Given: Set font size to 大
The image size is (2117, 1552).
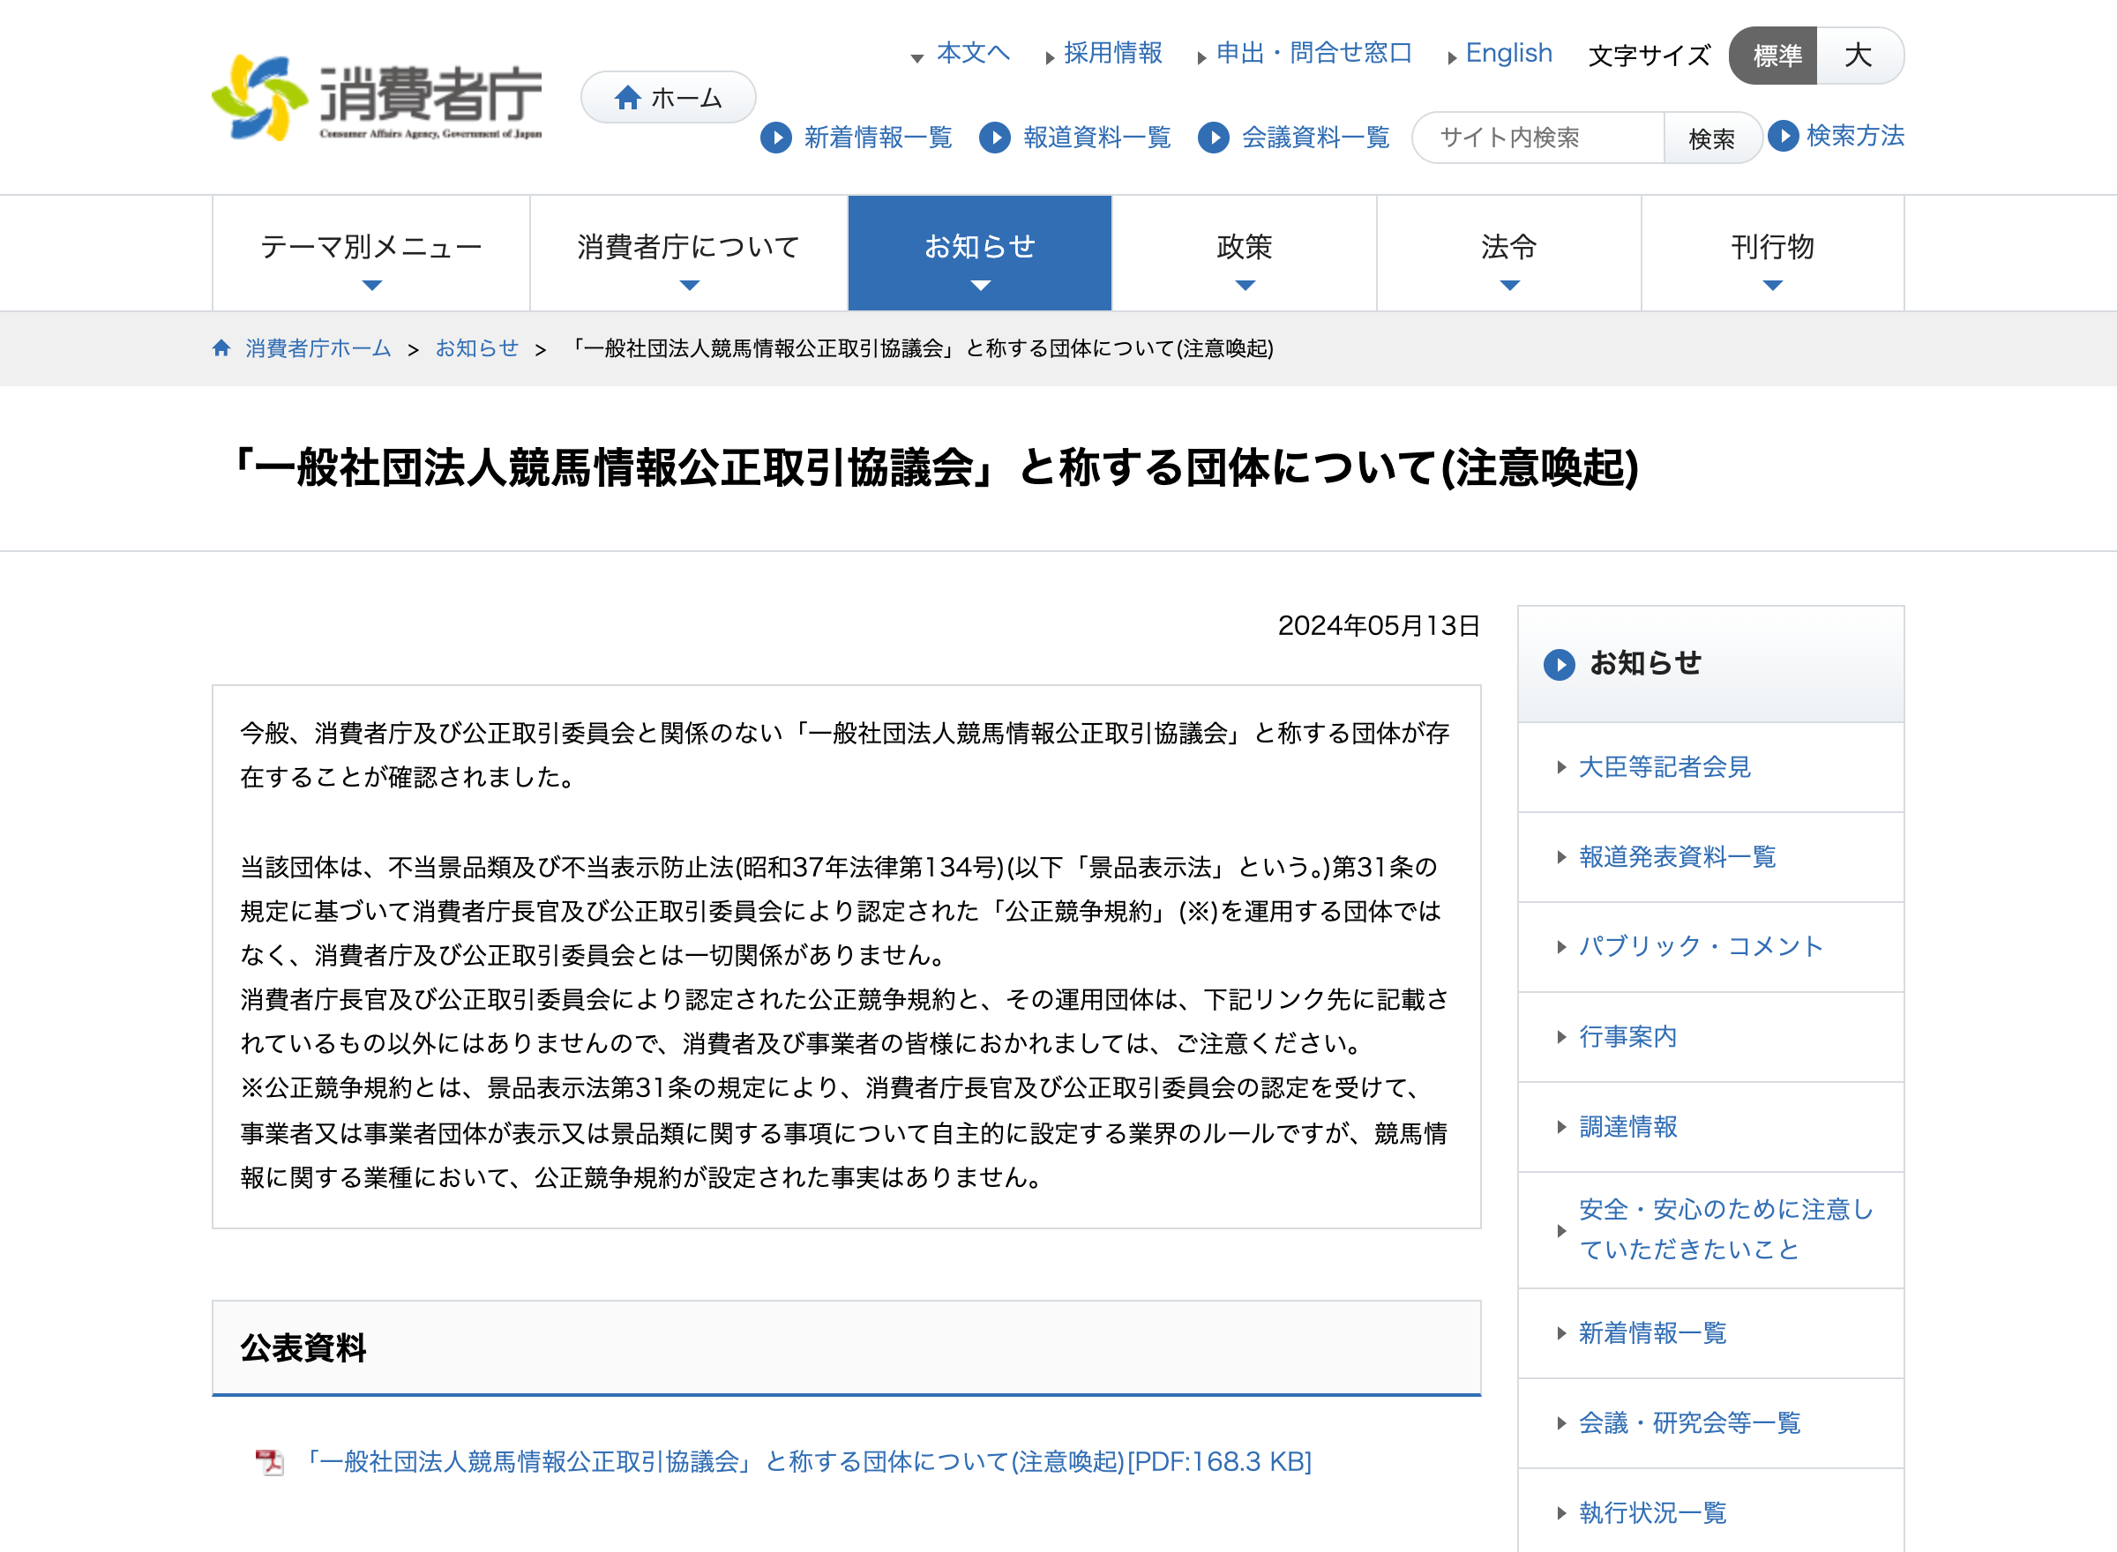Looking at the screenshot, I should (1859, 56).
